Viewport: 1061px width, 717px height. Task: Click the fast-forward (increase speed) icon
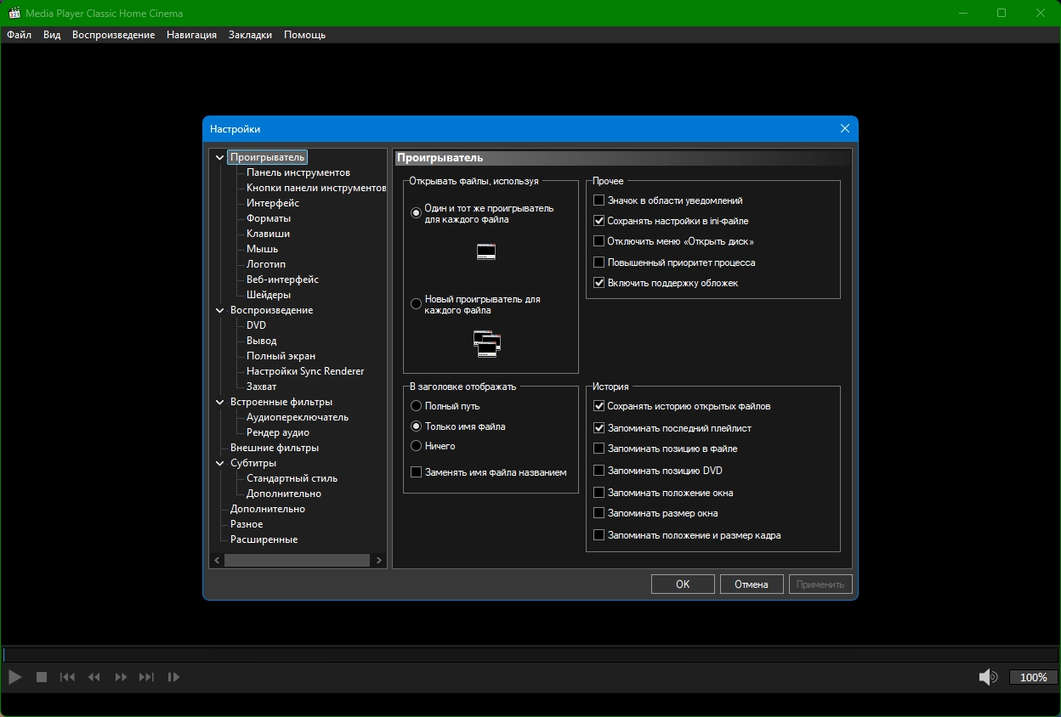(121, 677)
